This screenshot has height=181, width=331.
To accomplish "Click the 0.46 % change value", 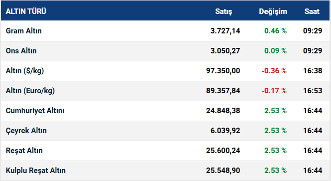I will [x=275, y=31].
